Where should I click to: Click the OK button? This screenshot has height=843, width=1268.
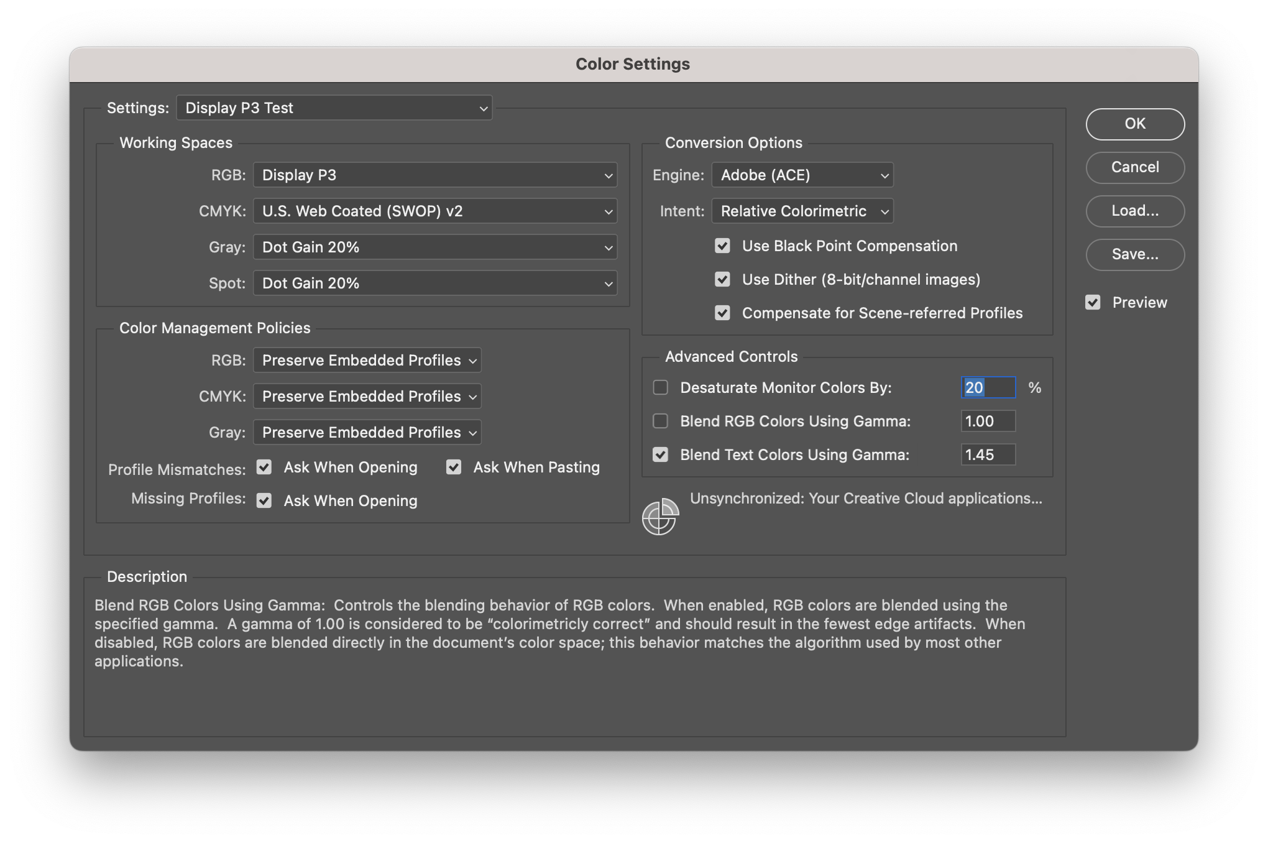pos(1135,124)
